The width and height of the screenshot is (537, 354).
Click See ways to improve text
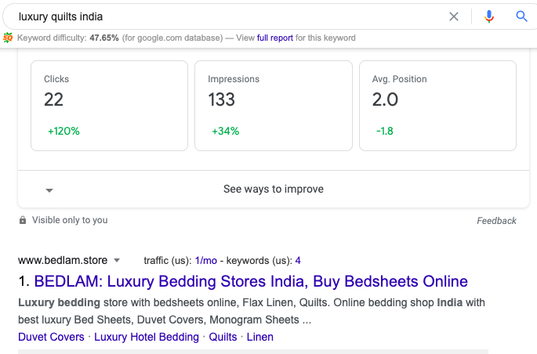(273, 189)
